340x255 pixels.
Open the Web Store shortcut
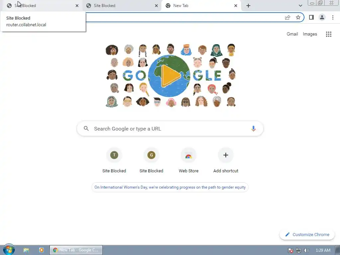coord(189,160)
